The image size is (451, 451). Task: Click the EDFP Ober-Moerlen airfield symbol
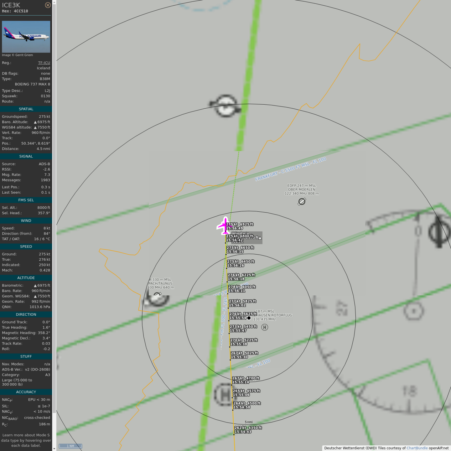pos(302,202)
